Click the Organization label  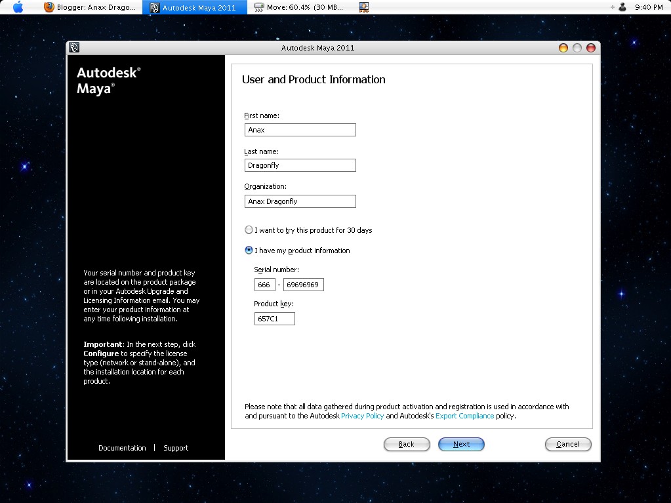[266, 186]
